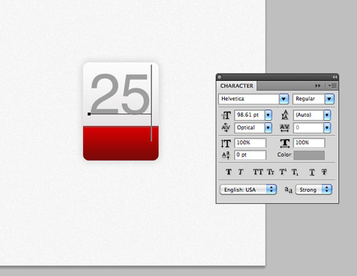The height and width of the screenshot is (276, 357).
Task: Click the font size field 98.61 pt
Action: (x=250, y=115)
